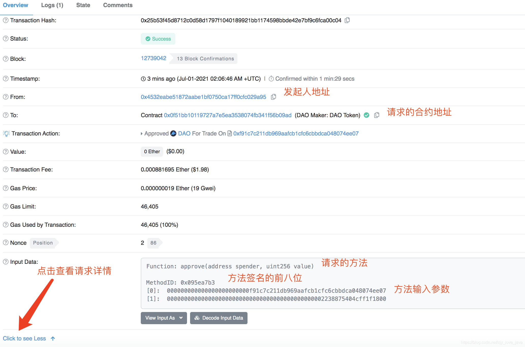Open block 12739042
Screen dimensions: 525x347
pyautogui.click(x=153, y=58)
